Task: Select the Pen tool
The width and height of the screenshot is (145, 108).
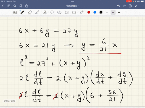Action: click(22, 12)
